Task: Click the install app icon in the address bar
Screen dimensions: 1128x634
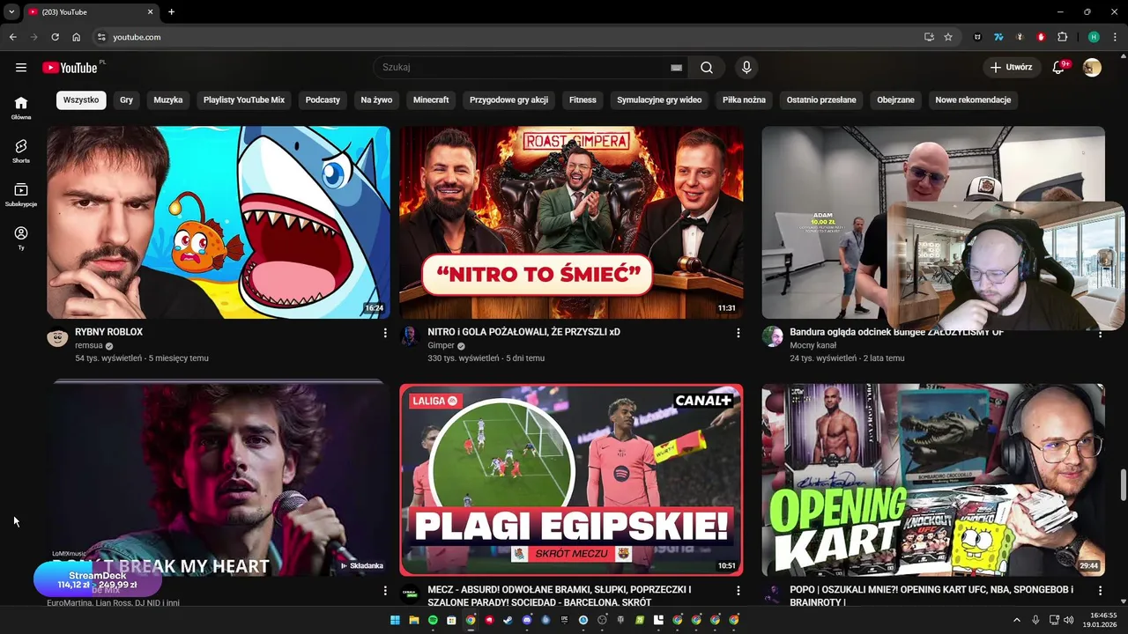Action: (x=929, y=37)
